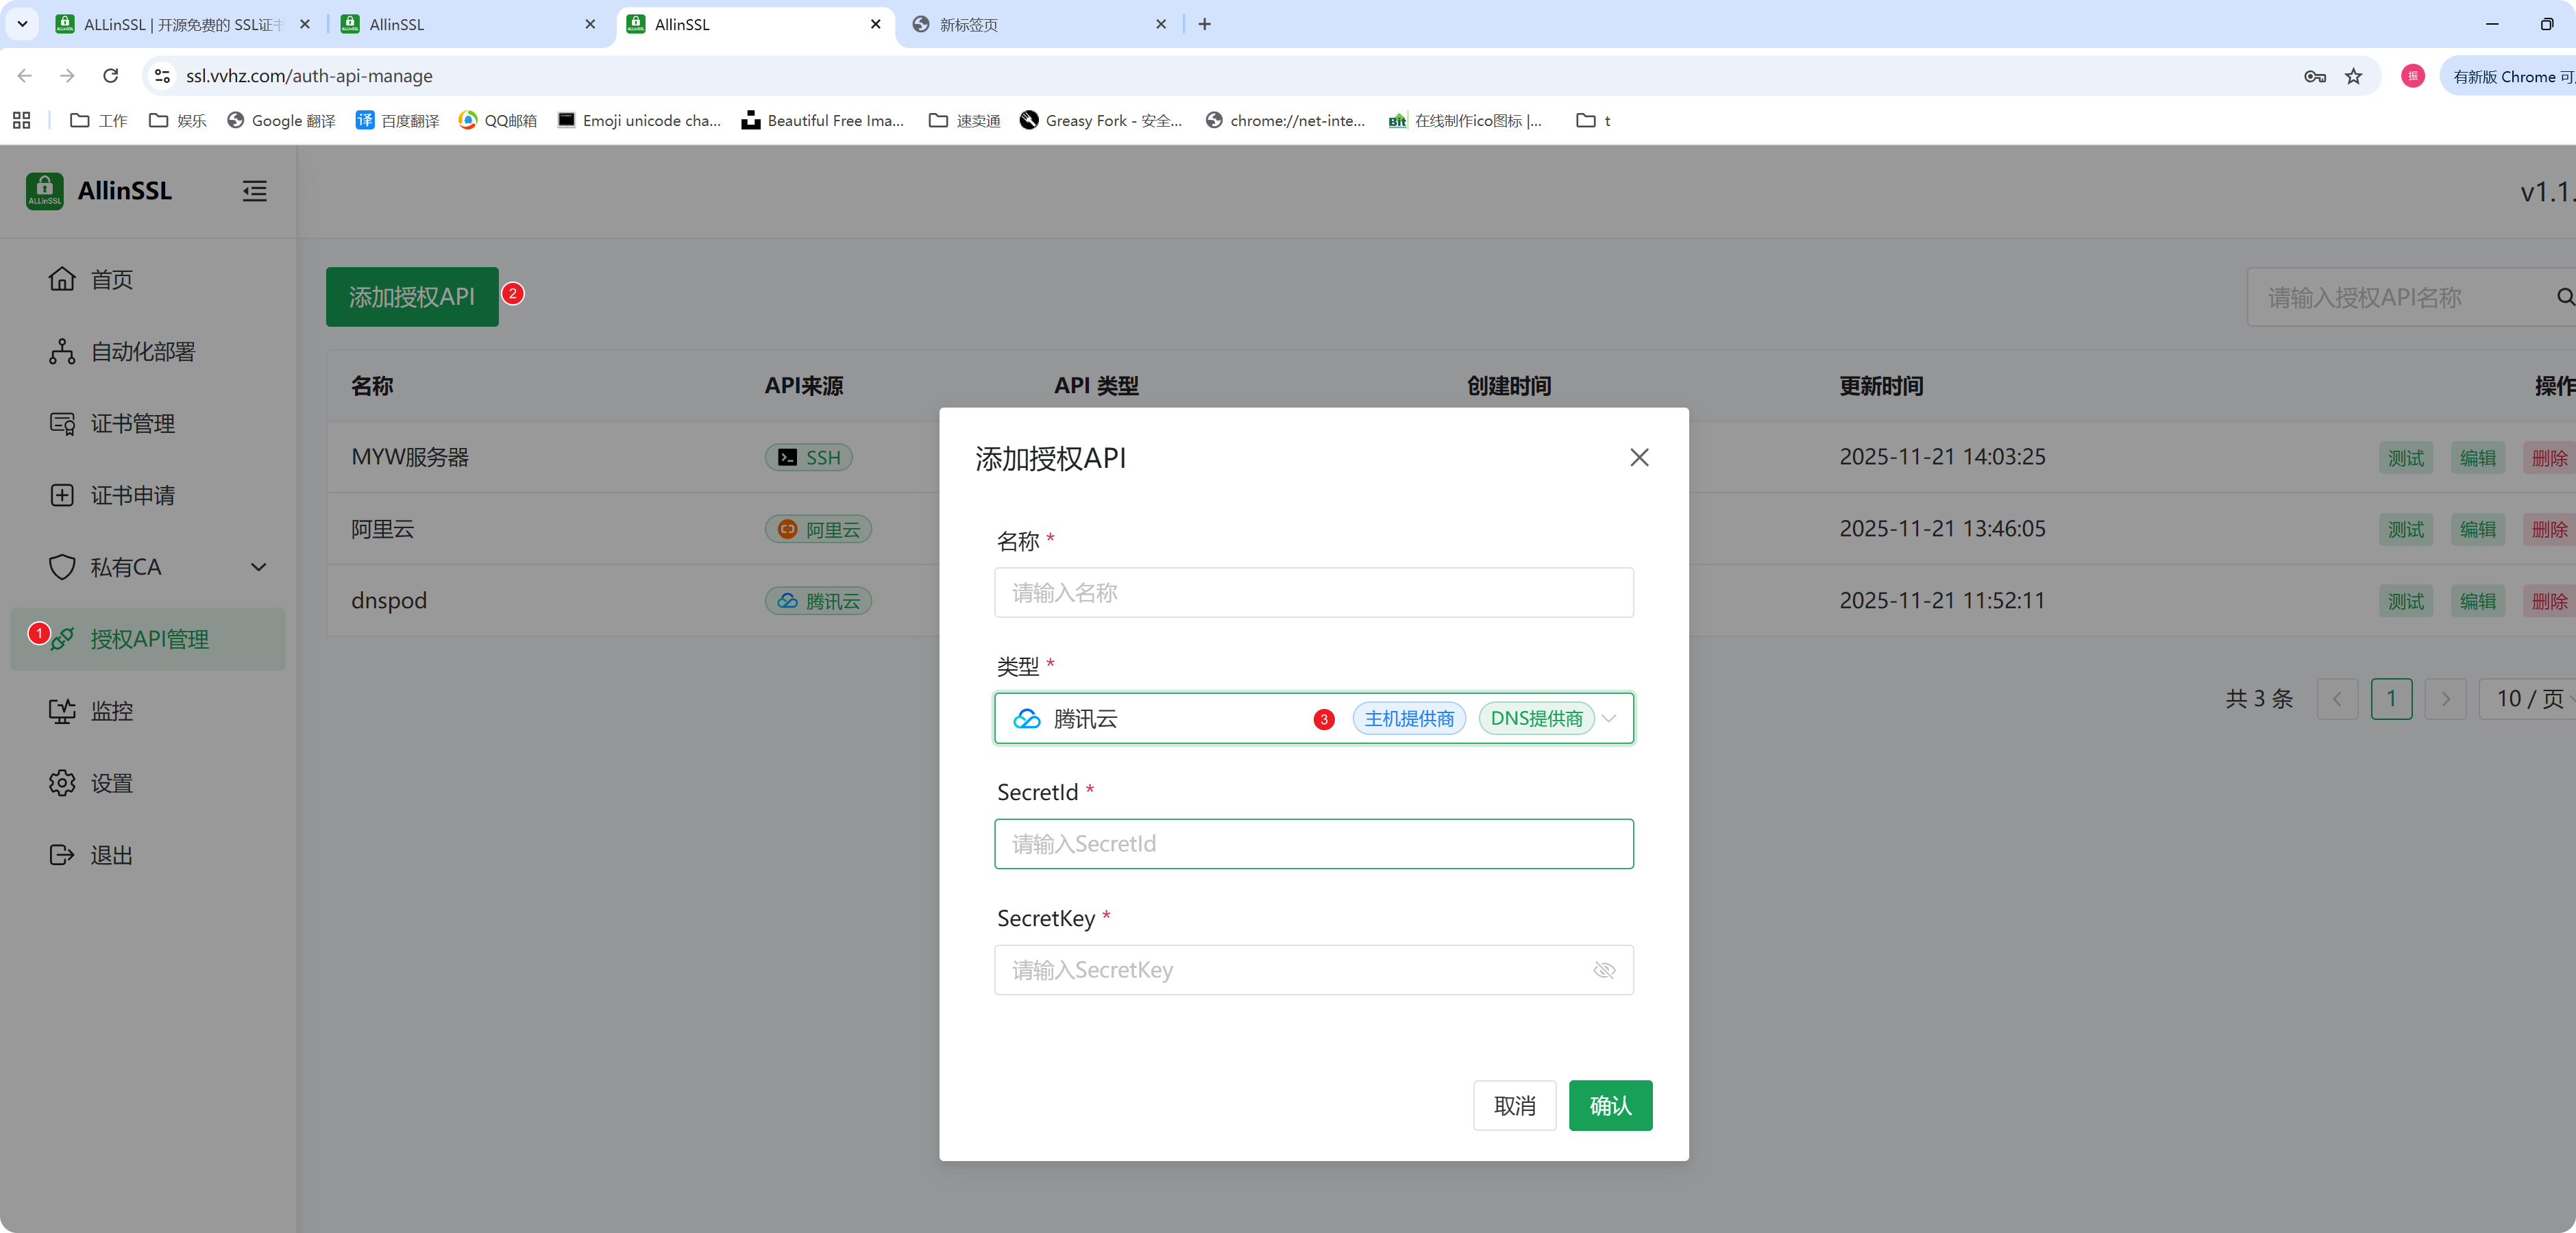Click the 取消 cancel button
Screen dimensions: 2576x1233
coord(1514,1105)
